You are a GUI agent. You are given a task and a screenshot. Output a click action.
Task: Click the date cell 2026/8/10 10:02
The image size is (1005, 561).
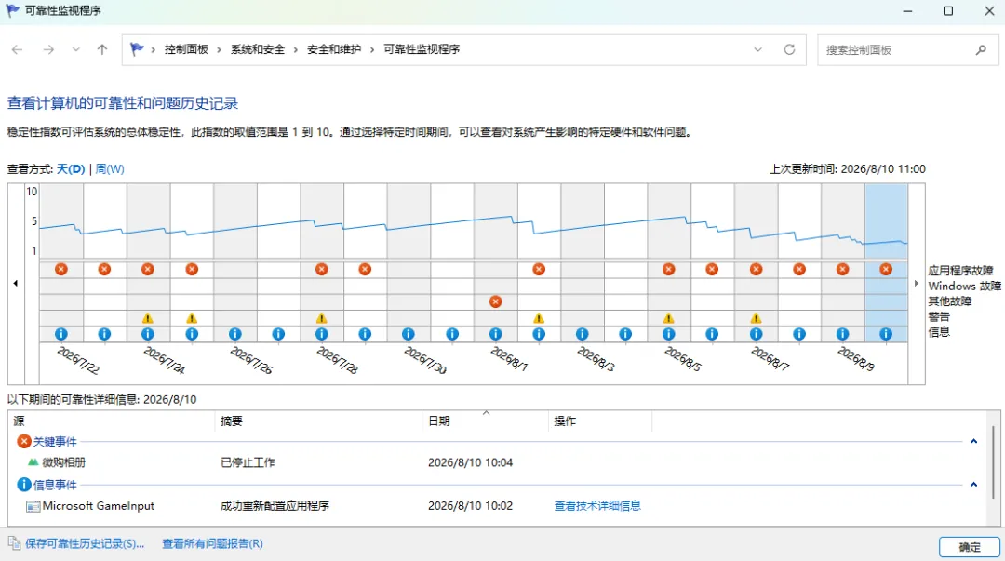[x=471, y=506]
